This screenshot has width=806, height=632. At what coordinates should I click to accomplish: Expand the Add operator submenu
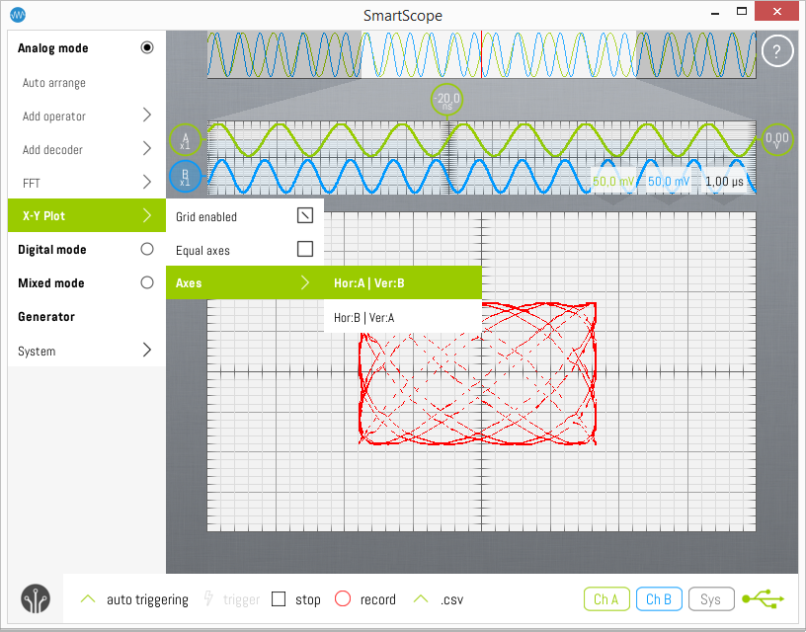tap(147, 116)
